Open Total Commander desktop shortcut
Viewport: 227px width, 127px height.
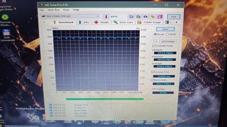click(x=6, y=35)
